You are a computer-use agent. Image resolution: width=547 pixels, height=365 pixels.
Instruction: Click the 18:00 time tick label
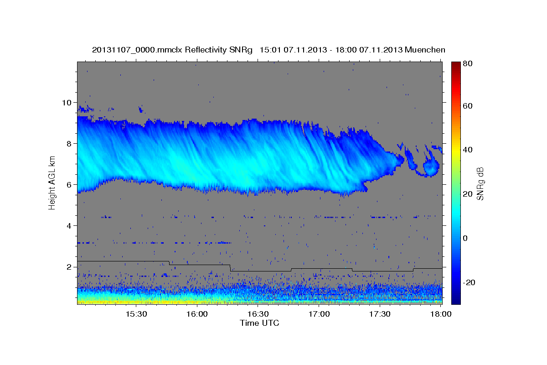coord(441,314)
